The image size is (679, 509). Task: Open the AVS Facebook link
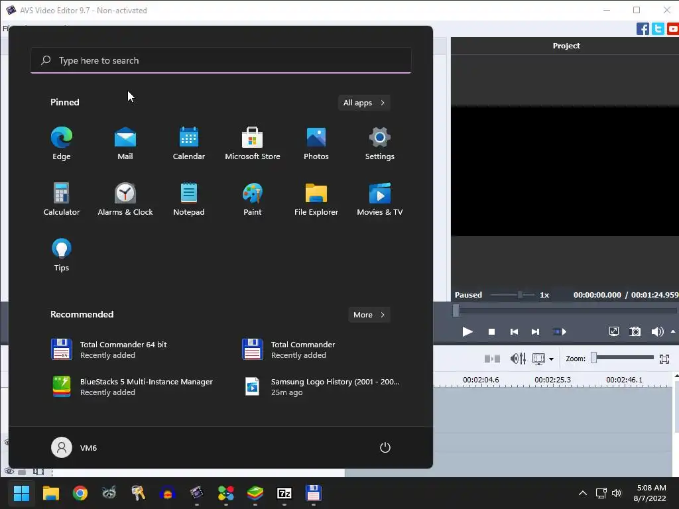click(643, 29)
